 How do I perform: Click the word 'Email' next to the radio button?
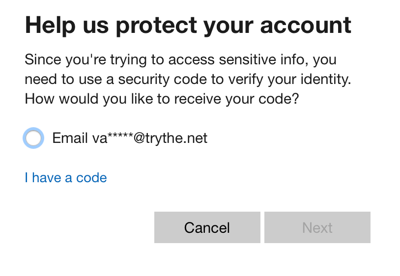[x=70, y=138]
